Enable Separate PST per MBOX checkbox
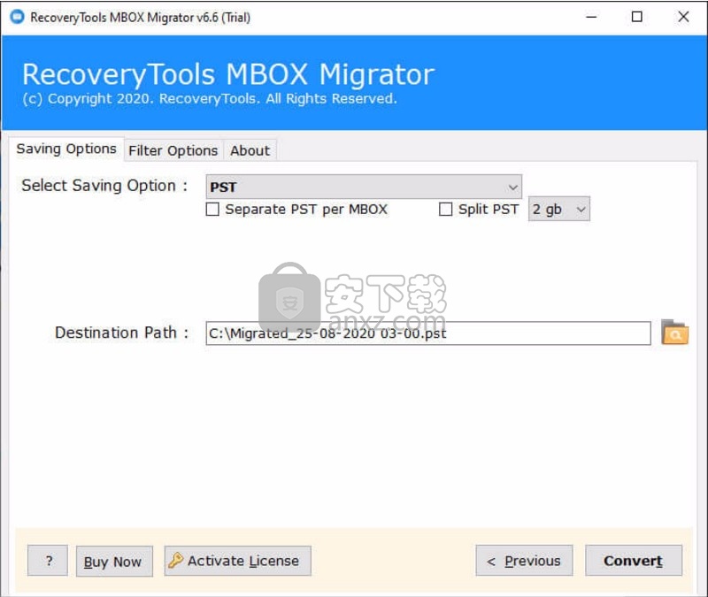 pos(212,210)
